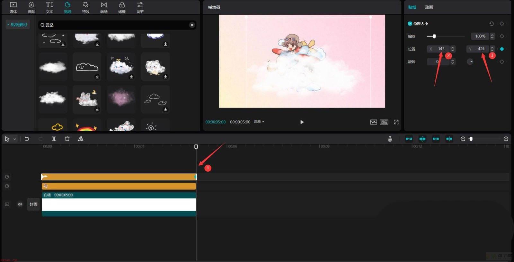Select the bunny on cloud with moon sticker
This screenshot has height=262, width=514.
coord(87,99)
